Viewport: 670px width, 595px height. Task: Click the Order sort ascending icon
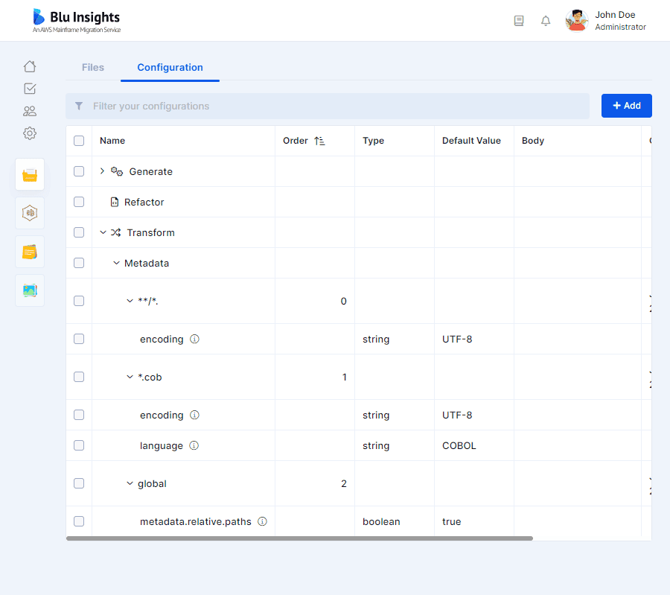319,141
